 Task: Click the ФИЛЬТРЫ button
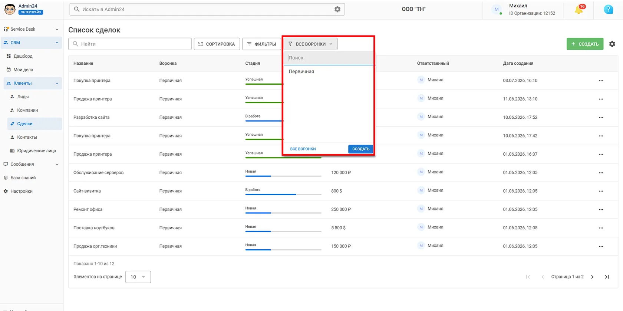click(x=262, y=44)
